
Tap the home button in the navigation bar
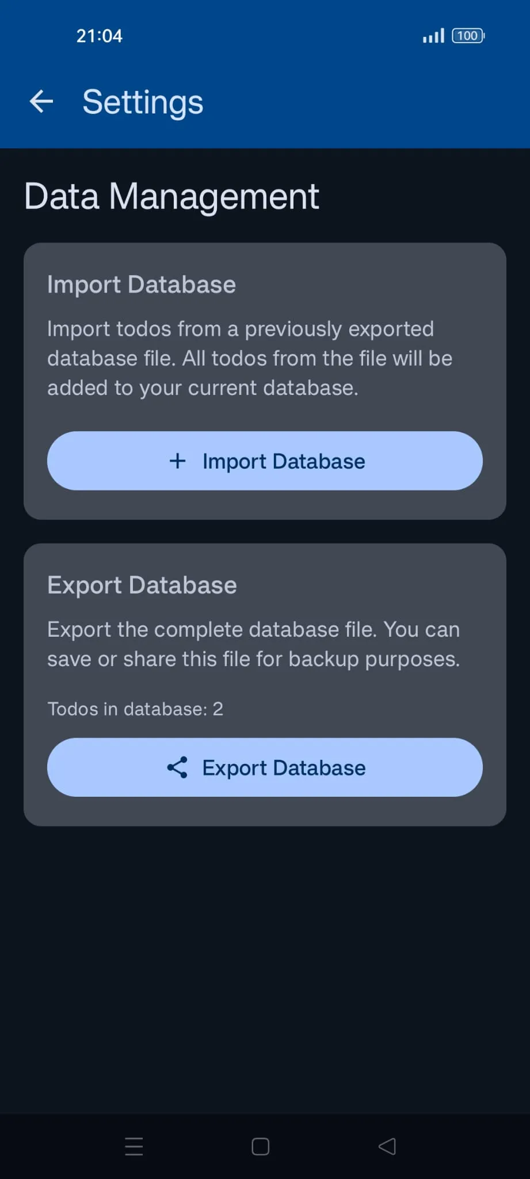pos(260,1146)
